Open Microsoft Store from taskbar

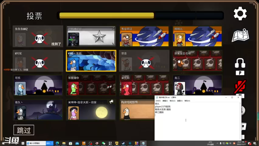(x=71, y=143)
